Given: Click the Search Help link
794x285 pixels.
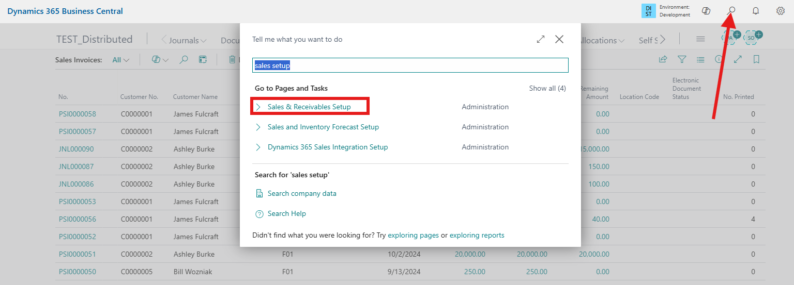Looking at the screenshot, I should click(287, 213).
